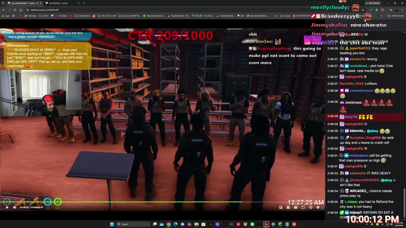The height and width of the screenshot is (228, 406).
Task: Click username Jasianaaa in chat
Action: coord(353,102)
